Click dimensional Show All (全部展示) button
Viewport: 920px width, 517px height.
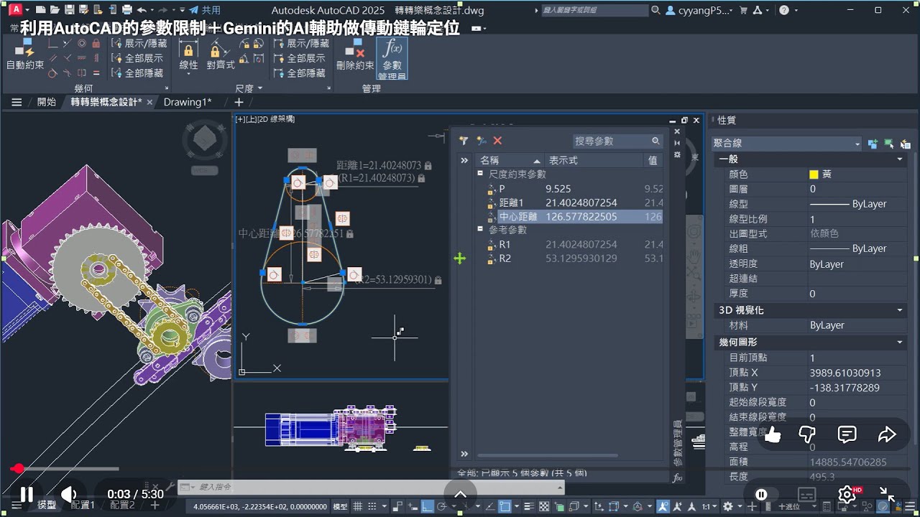[300, 58]
